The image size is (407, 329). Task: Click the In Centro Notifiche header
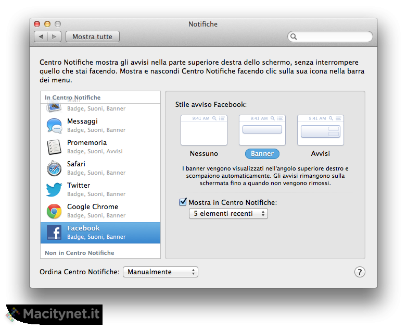pyautogui.click(x=73, y=98)
